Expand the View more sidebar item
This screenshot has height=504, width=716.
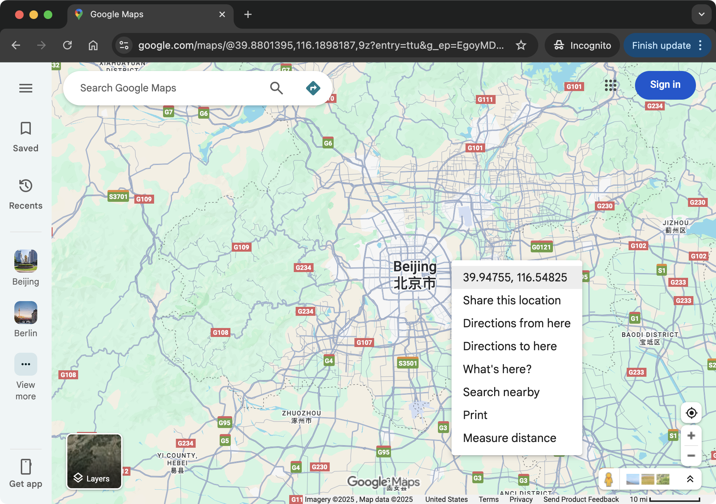pyautogui.click(x=25, y=364)
